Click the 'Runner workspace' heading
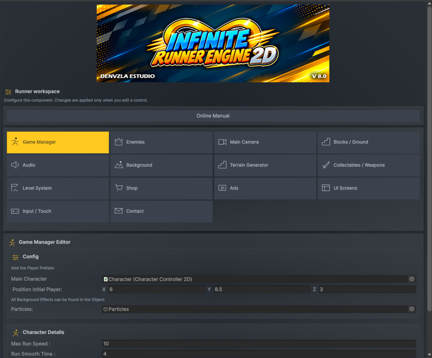This screenshot has height=358, width=432. pyautogui.click(x=37, y=91)
